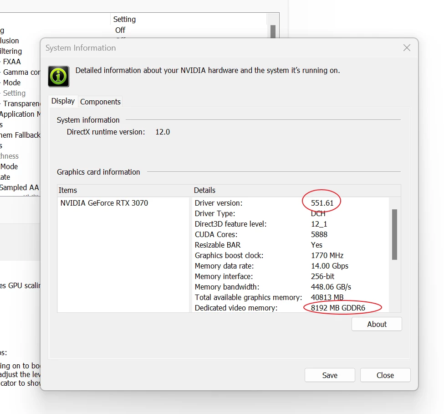Select Total available graphics memory label
Image resolution: width=444 pixels, height=414 pixels.
click(248, 297)
